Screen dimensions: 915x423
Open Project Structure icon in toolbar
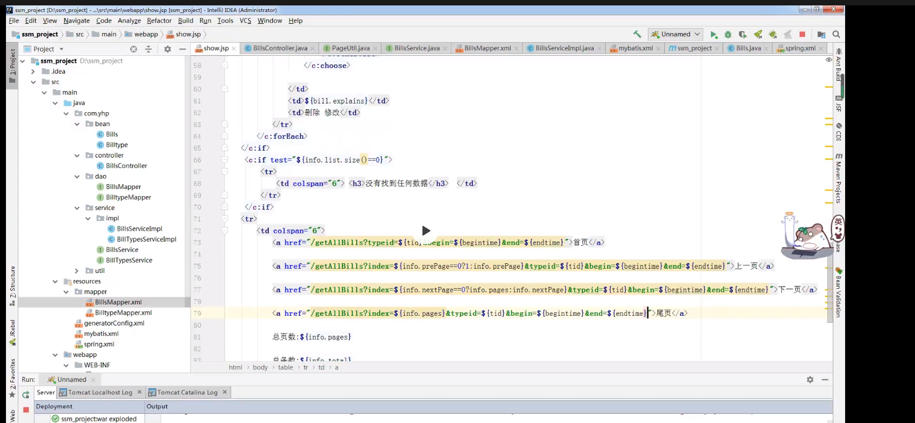click(x=821, y=35)
